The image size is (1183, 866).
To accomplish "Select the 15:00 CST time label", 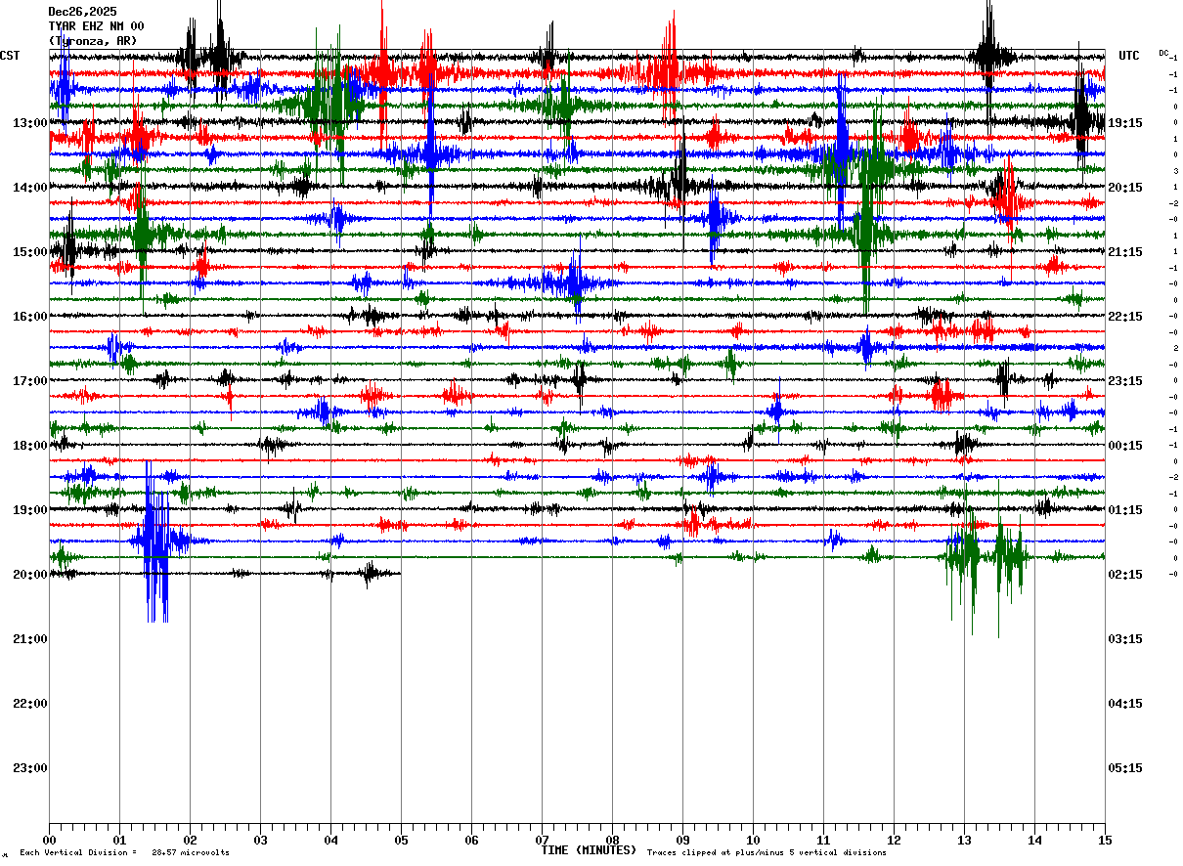I will tap(29, 252).
